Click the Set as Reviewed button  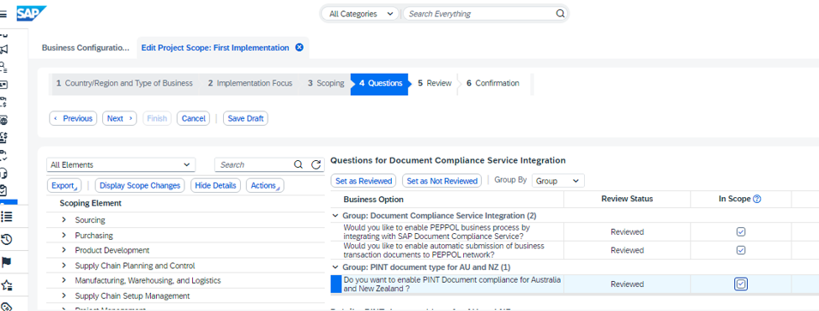(x=364, y=181)
